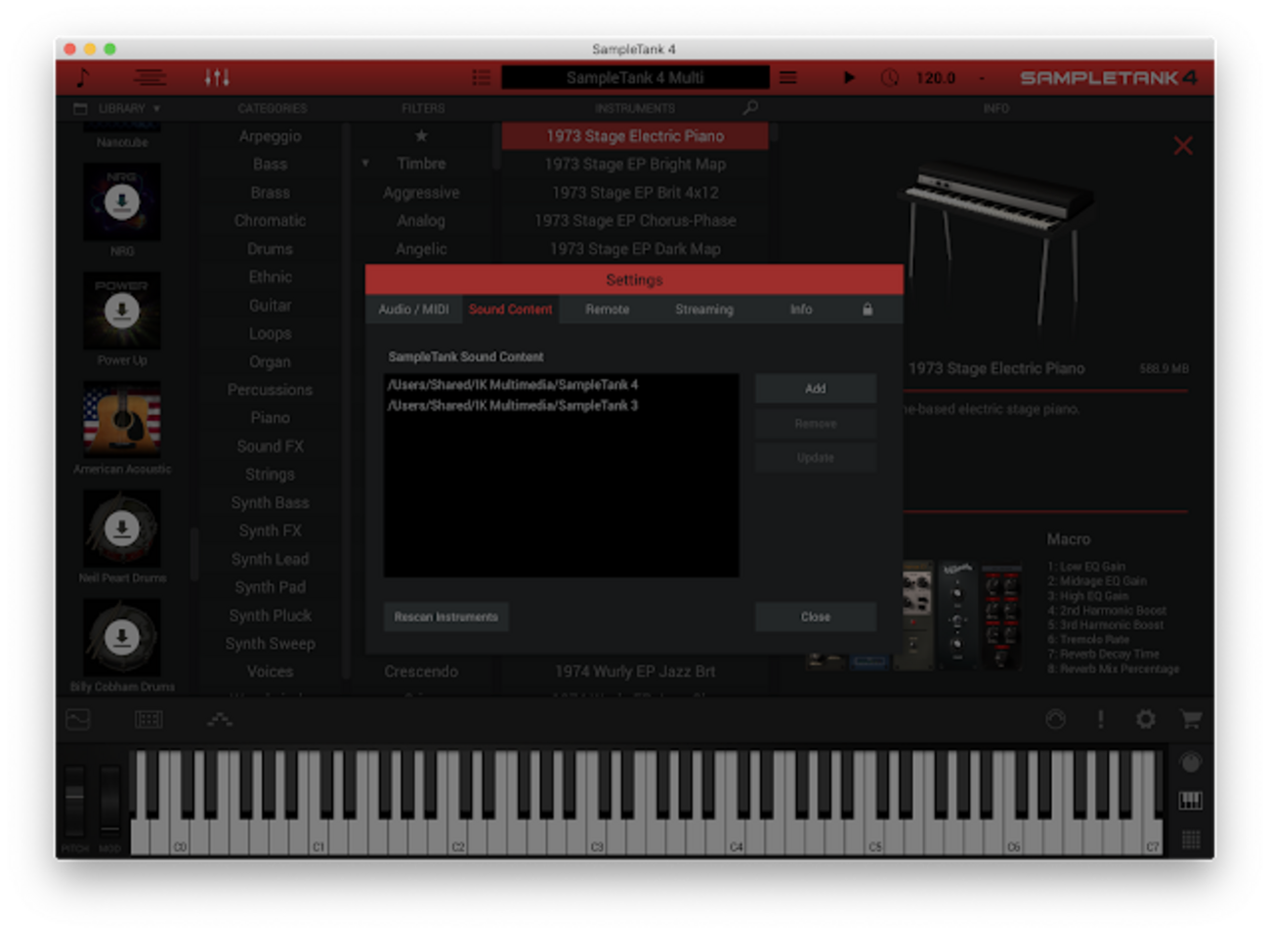The height and width of the screenshot is (933, 1270).
Task: Switch to the Streaming tab
Action: [x=703, y=309]
